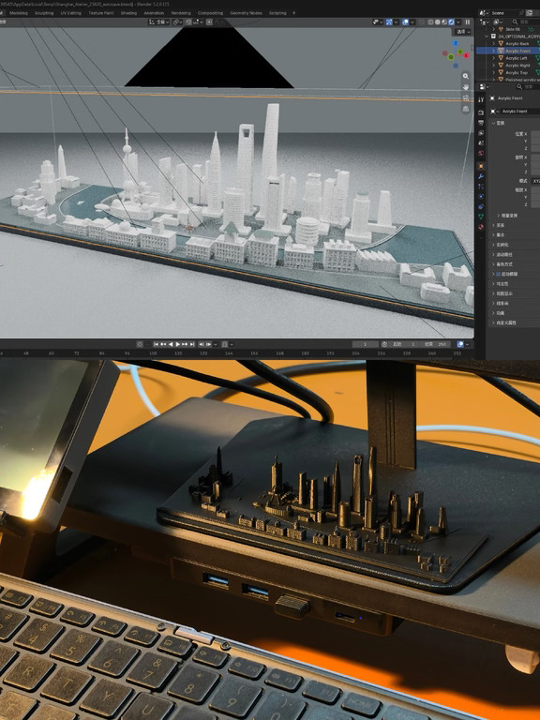
Task: Open the Particles properties tab icon
Action: [481, 187]
